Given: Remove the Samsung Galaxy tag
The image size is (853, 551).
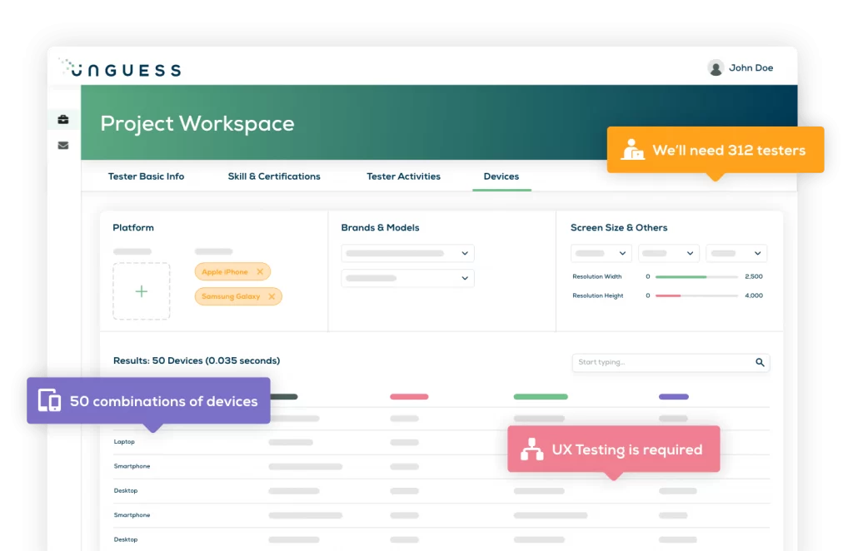Looking at the screenshot, I should [x=272, y=296].
